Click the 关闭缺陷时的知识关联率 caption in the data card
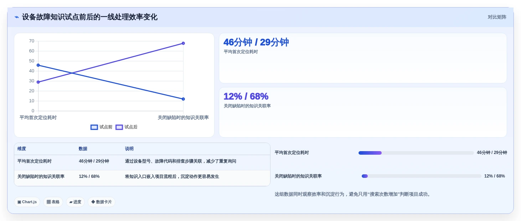The image size is (521, 221). click(x=247, y=106)
